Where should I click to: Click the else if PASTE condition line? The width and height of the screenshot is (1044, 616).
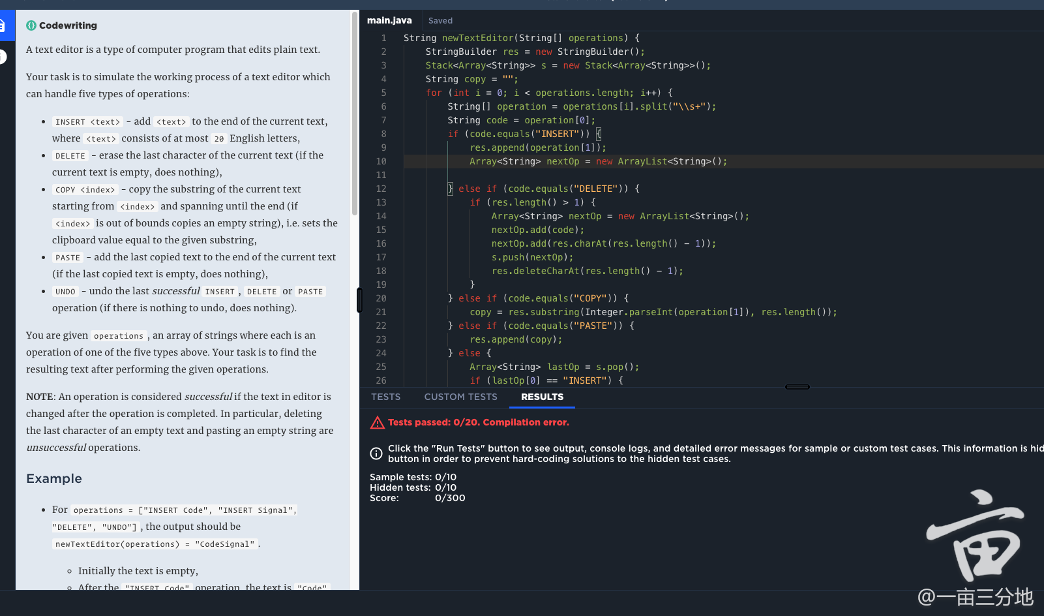coord(541,326)
